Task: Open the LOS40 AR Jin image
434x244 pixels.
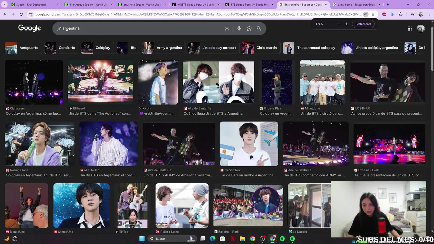Action: point(388,82)
